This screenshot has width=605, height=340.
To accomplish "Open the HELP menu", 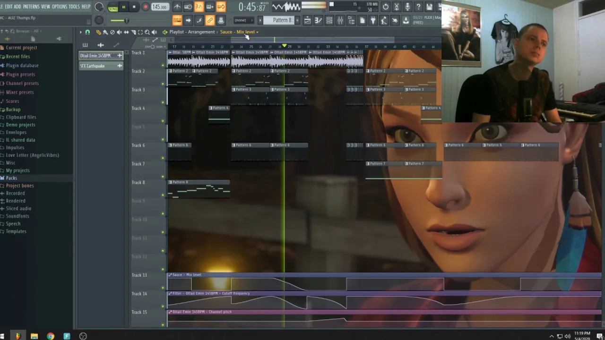I will click(x=86, y=7).
